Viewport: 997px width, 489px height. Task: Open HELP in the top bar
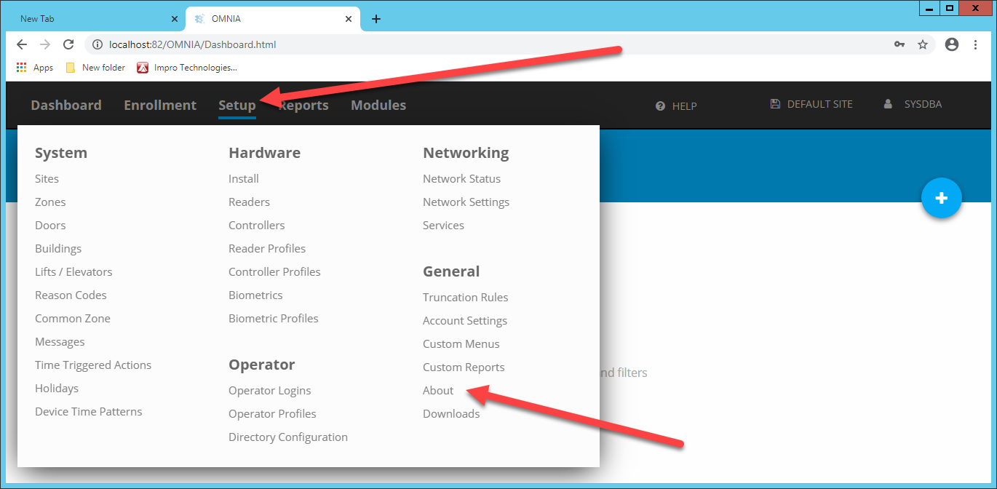(x=676, y=106)
